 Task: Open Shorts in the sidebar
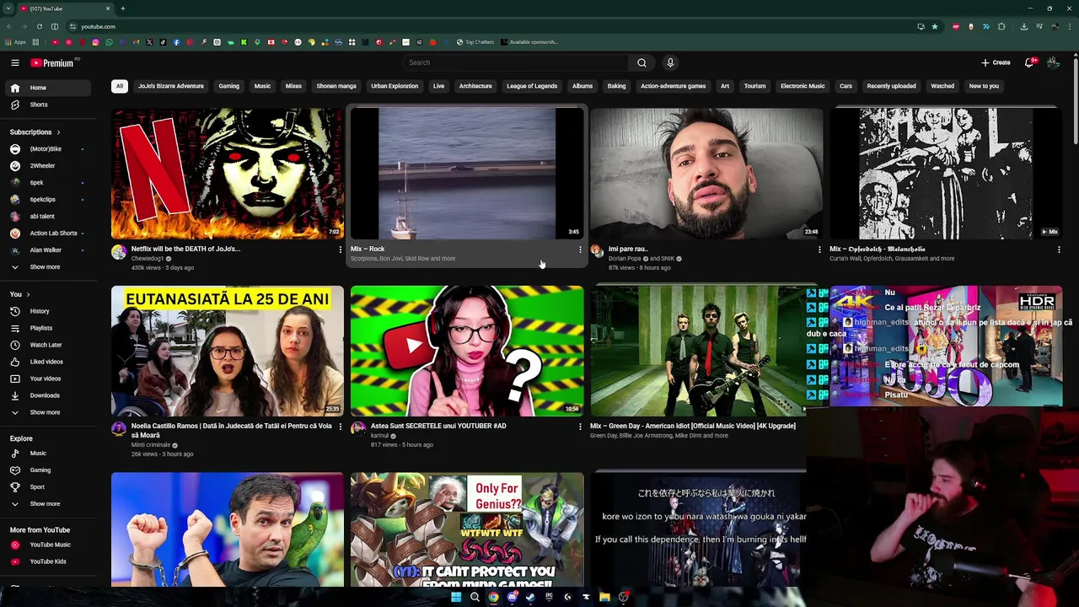tap(47, 105)
